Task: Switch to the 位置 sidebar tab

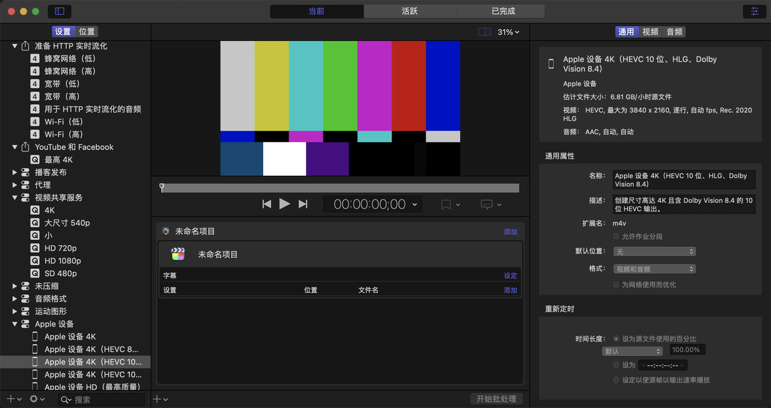Action: [87, 32]
